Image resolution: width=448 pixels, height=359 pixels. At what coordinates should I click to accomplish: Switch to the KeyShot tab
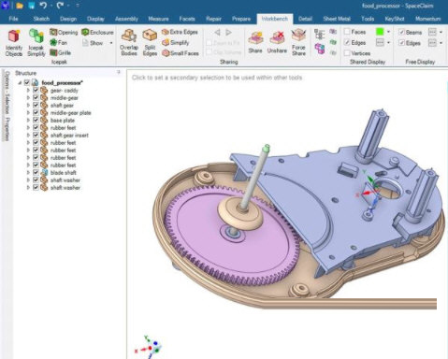[395, 19]
